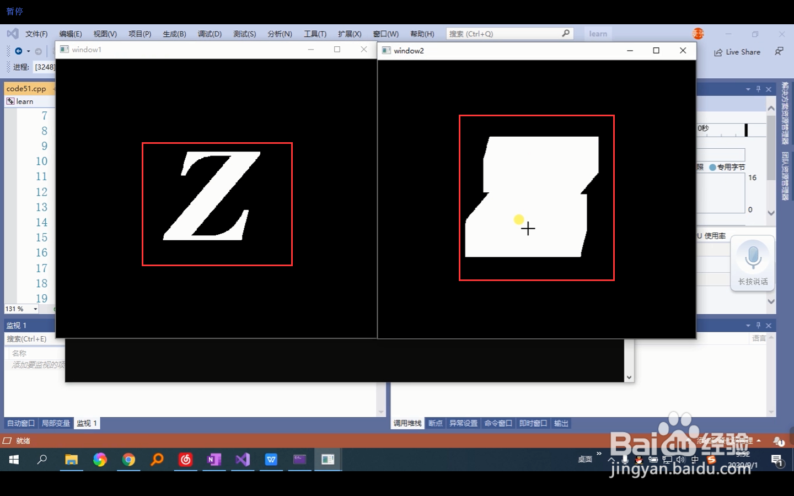Switch to the 断点 tab
This screenshot has height=496, width=794.
[x=436, y=423]
